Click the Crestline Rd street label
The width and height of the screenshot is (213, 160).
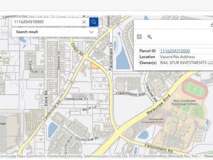point(151,92)
